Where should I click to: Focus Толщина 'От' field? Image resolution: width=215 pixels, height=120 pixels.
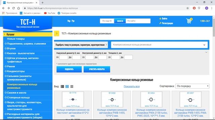coord(116,57)
